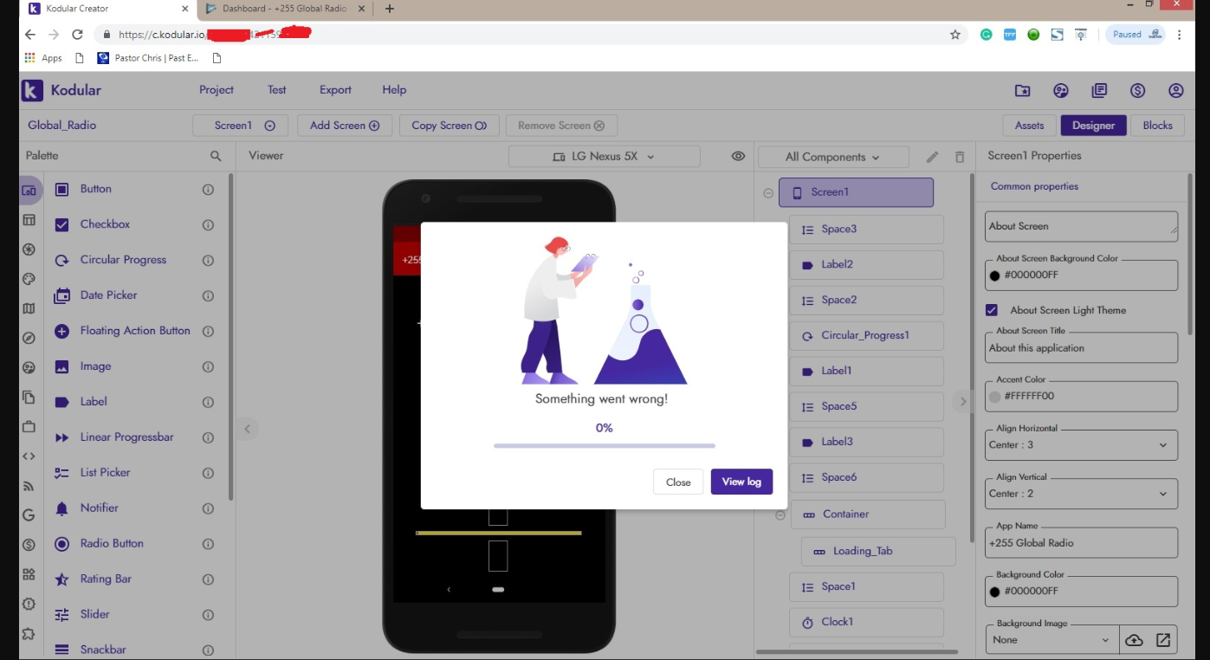Collapse the Screen1 component tree

coord(768,193)
